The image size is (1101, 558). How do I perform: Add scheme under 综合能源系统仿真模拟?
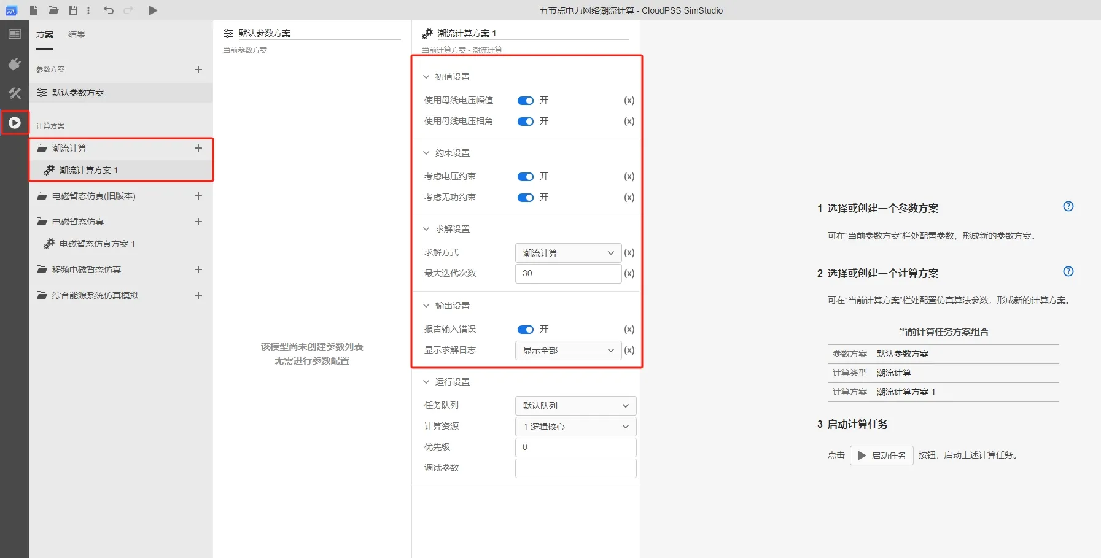point(198,295)
